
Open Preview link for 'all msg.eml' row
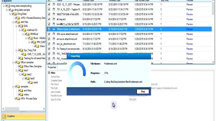pyautogui.click(x=189, y=19)
